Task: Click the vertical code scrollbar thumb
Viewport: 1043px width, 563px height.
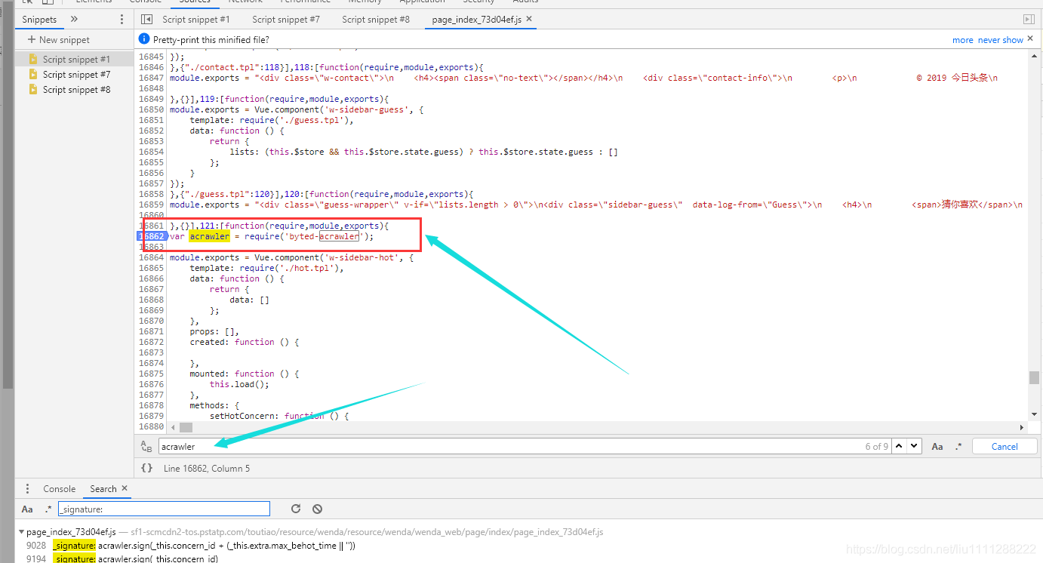Action: point(1033,377)
